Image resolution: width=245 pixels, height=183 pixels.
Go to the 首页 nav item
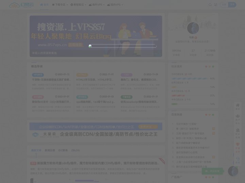coord(44,5)
